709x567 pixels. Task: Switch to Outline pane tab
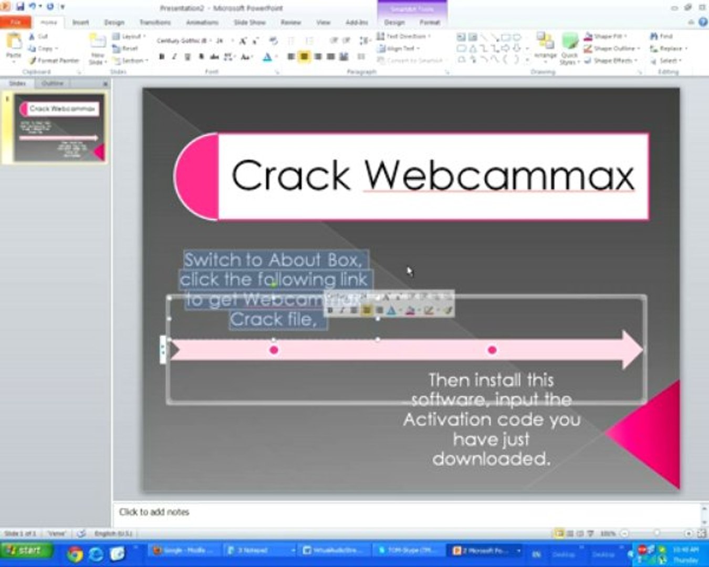click(53, 83)
